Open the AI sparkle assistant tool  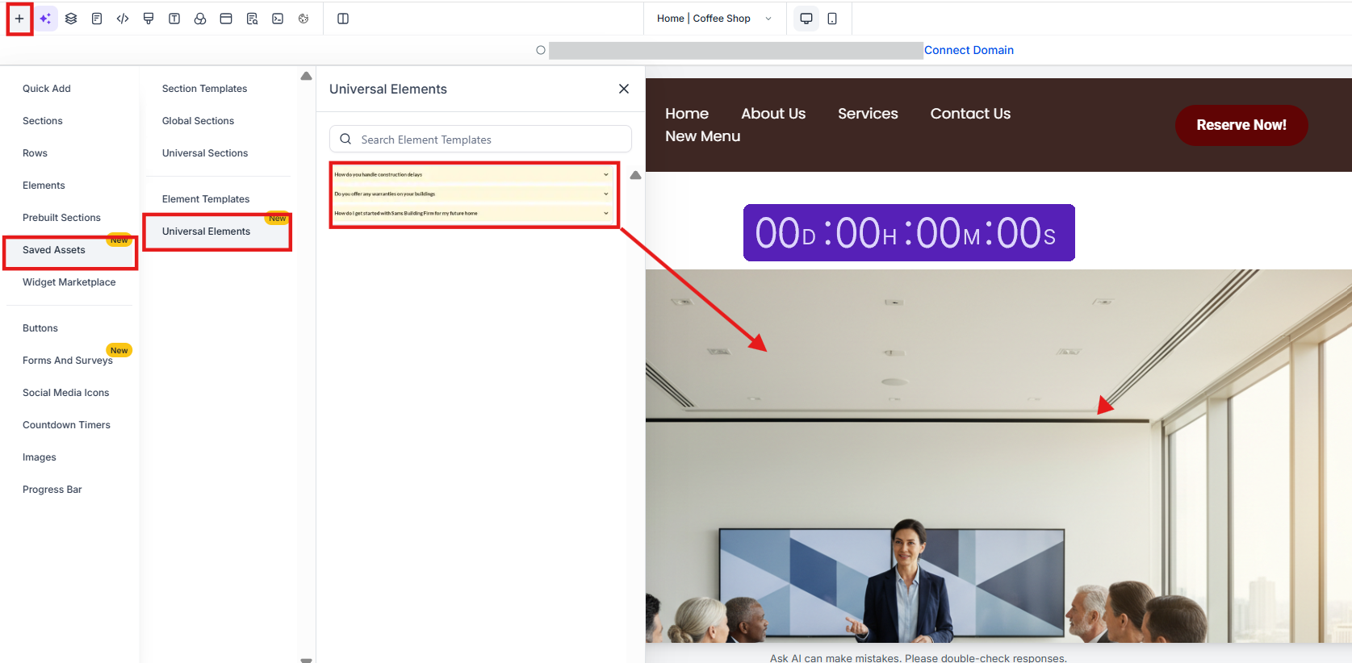pyautogui.click(x=45, y=19)
